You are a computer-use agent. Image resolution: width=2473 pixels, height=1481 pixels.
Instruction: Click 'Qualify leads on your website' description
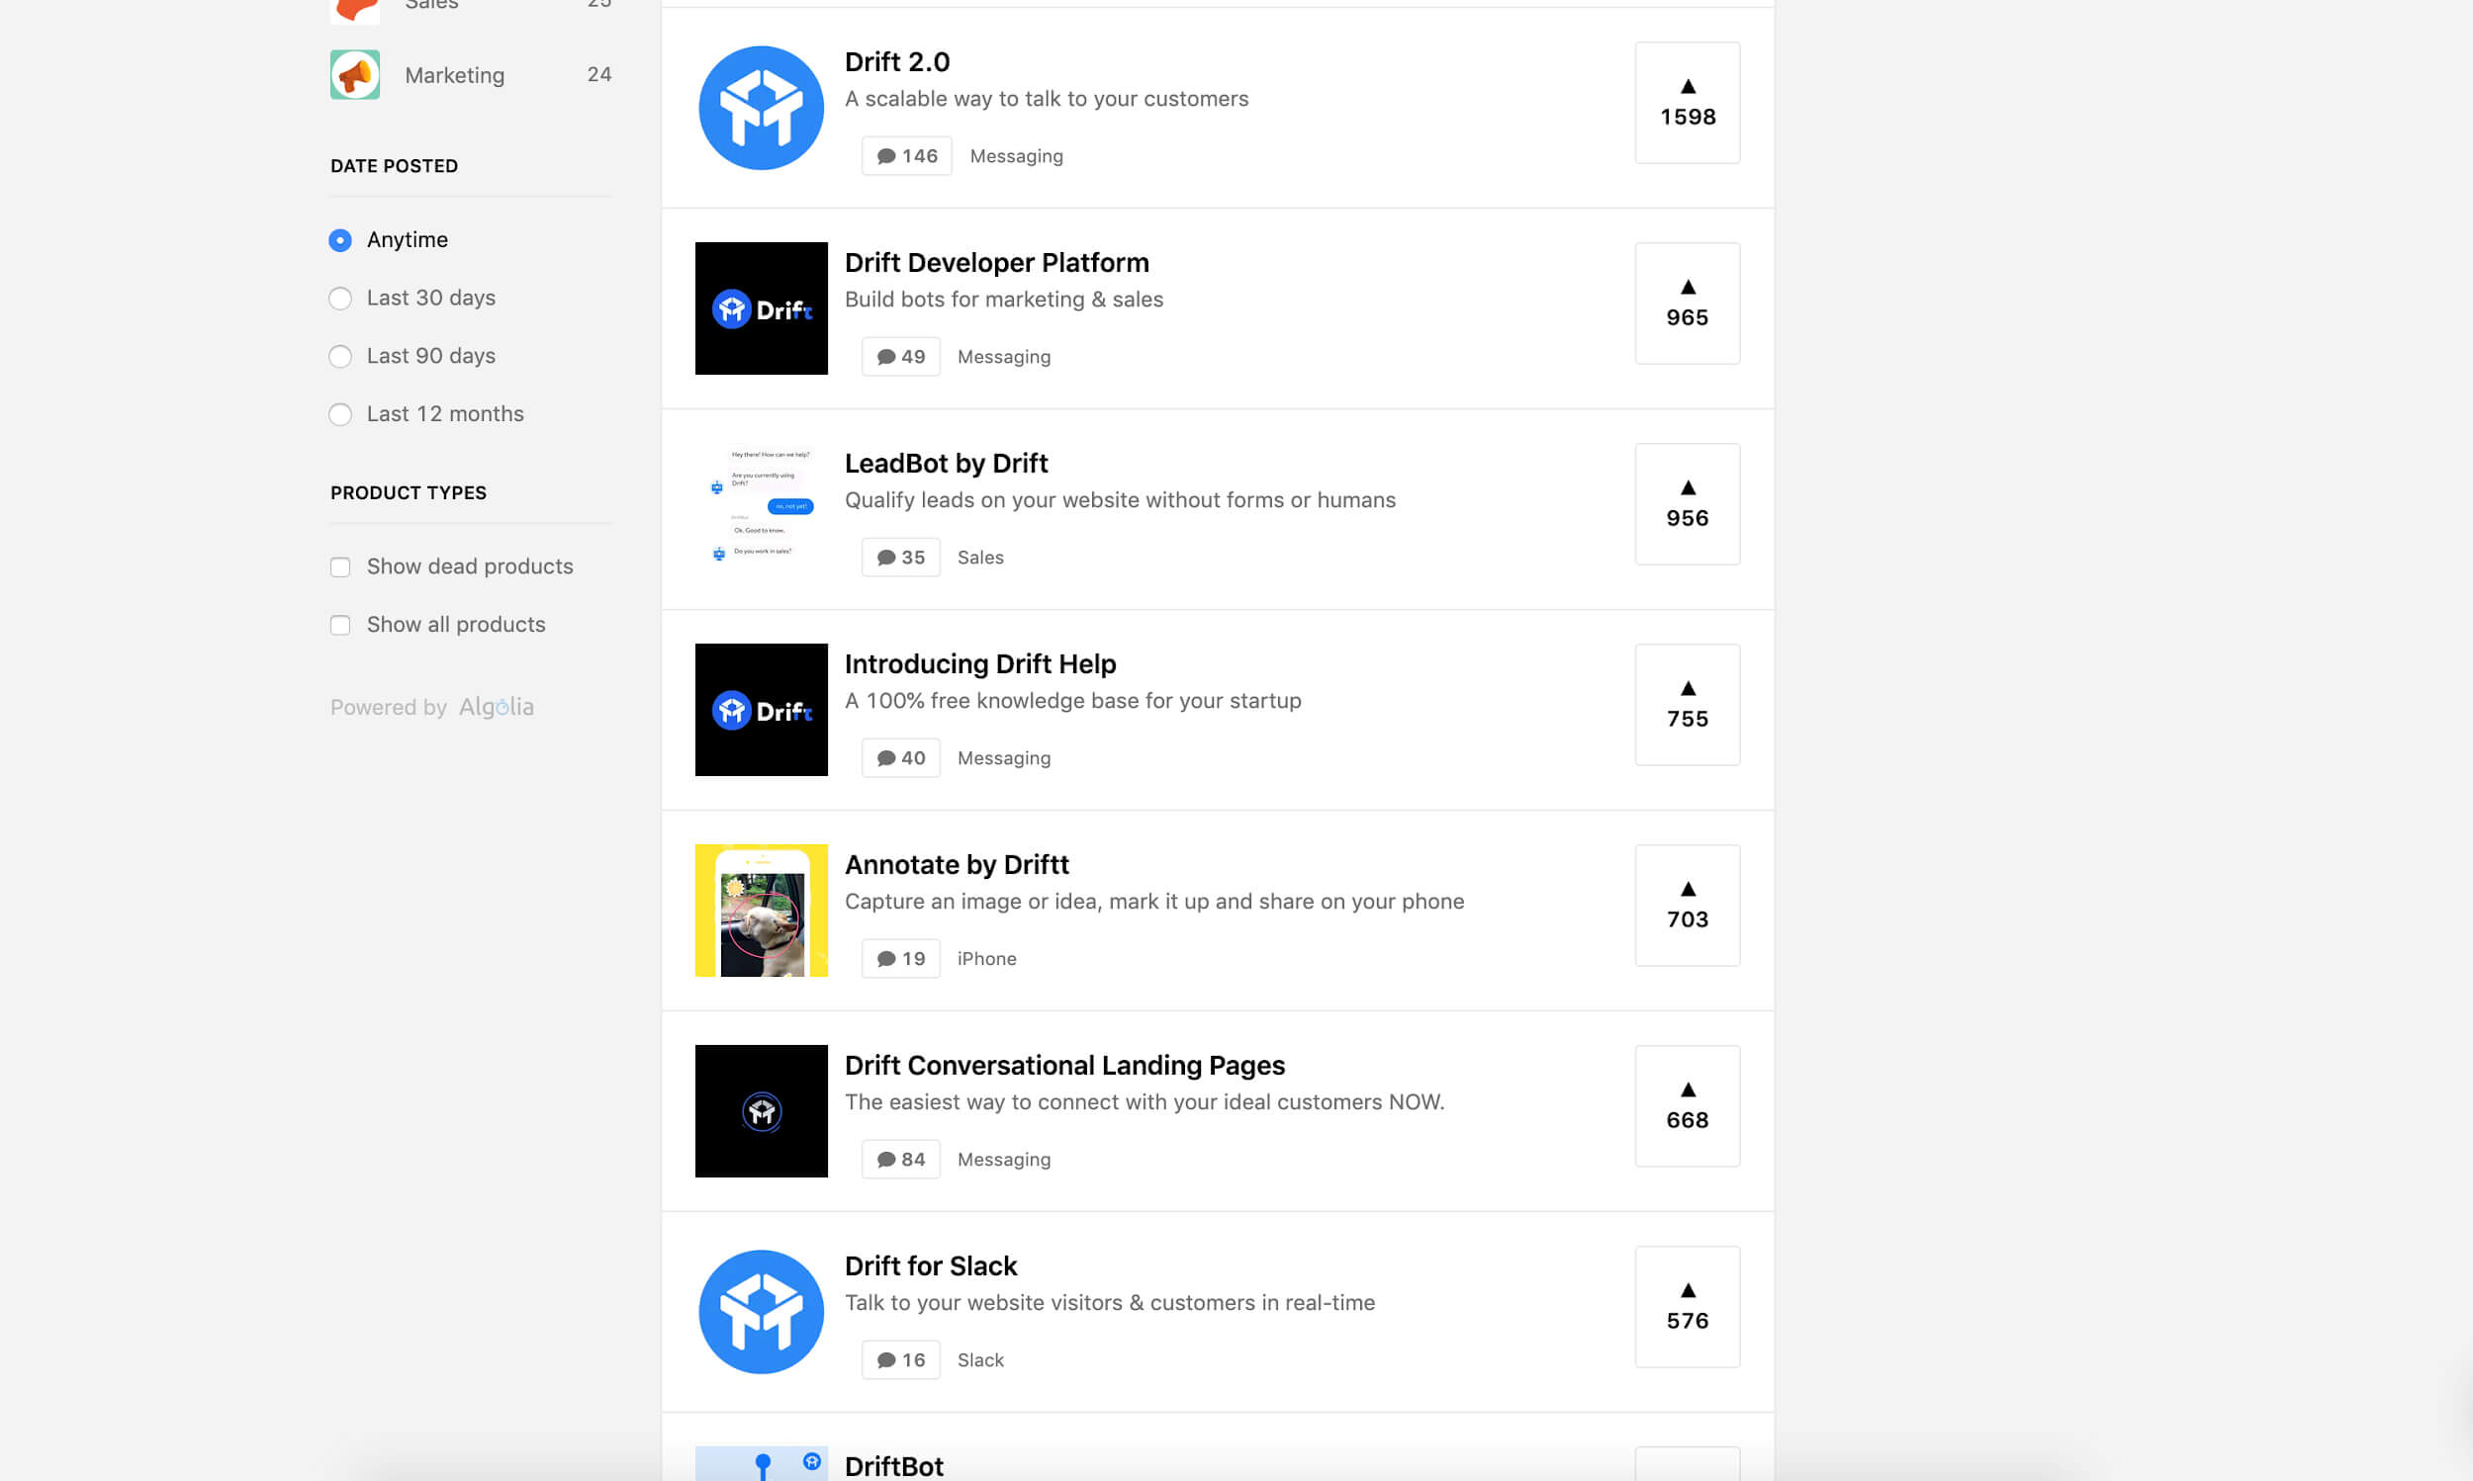[x=1119, y=500]
